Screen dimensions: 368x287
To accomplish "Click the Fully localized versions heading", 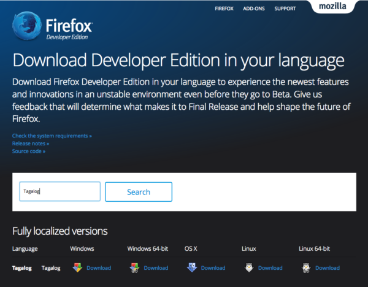I will click(x=60, y=231).
